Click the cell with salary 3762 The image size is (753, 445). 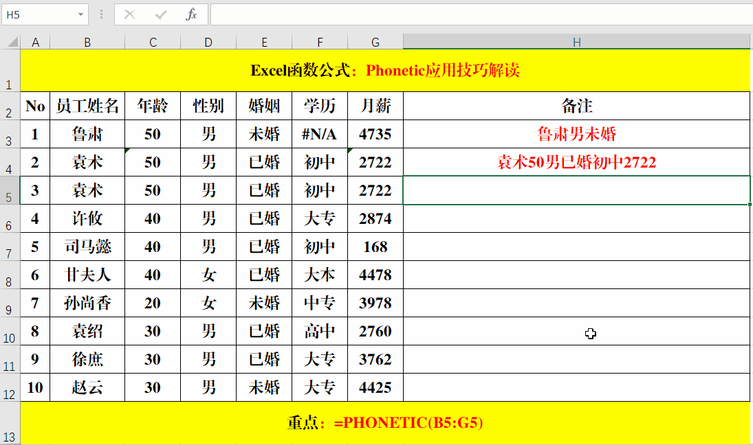tap(375, 359)
